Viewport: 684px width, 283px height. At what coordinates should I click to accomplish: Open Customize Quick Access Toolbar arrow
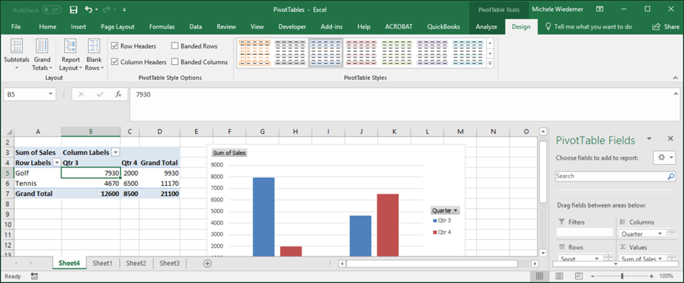coord(125,9)
